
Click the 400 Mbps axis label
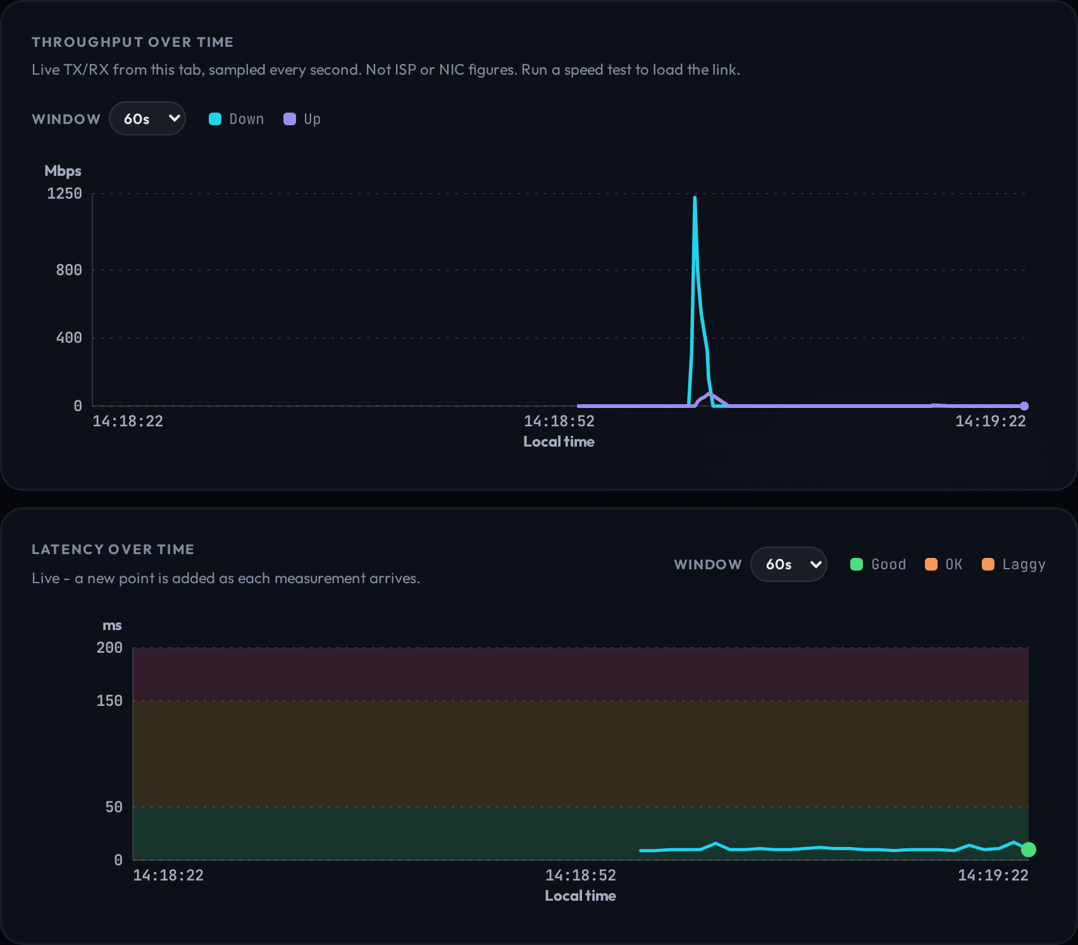[69, 338]
